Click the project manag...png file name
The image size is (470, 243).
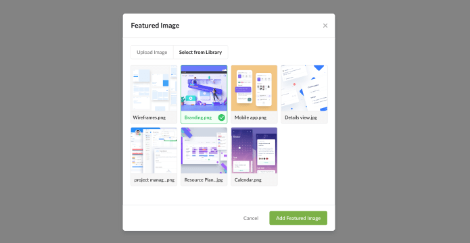(x=154, y=180)
